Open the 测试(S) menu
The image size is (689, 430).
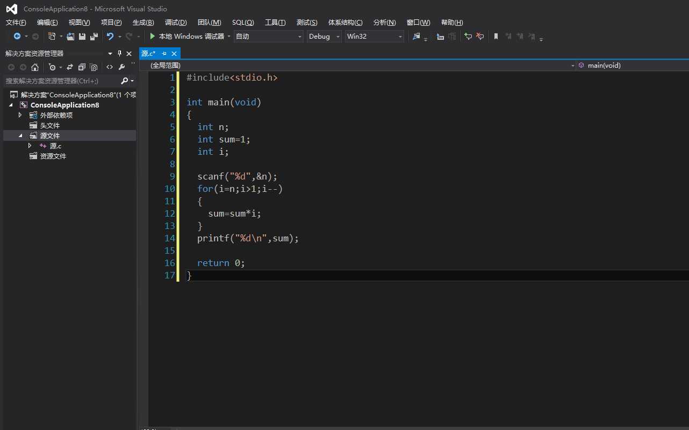pyautogui.click(x=307, y=23)
